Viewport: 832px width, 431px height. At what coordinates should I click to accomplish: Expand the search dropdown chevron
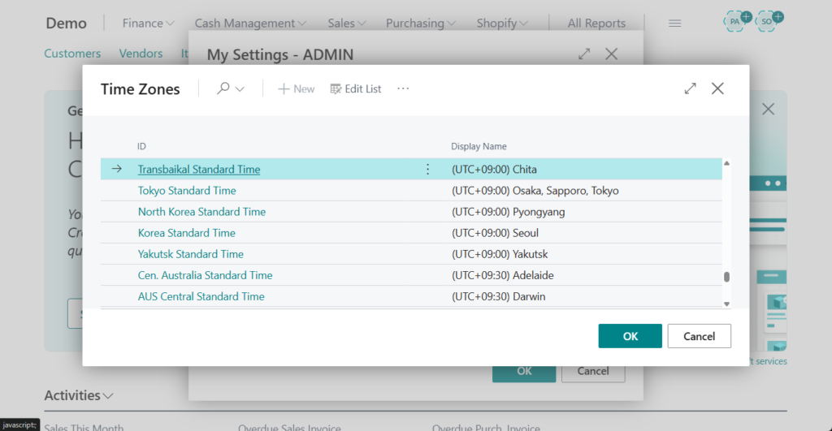(240, 89)
